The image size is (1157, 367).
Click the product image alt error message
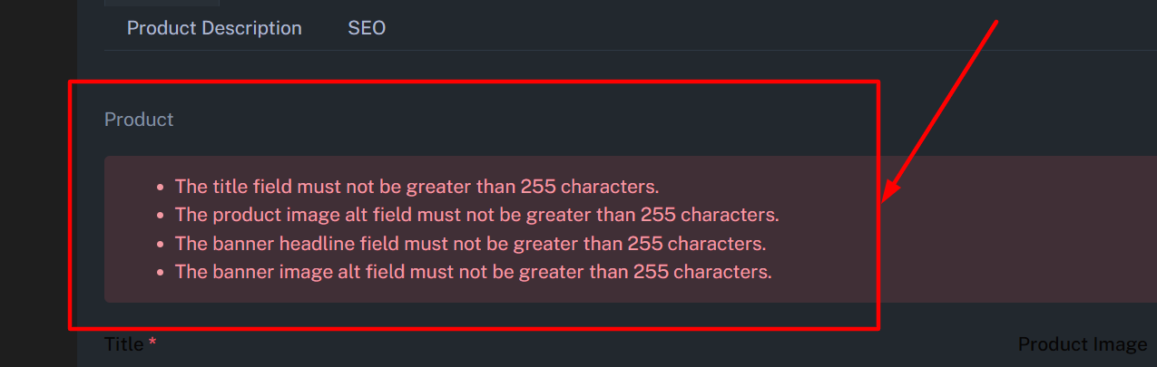coord(476,216)
